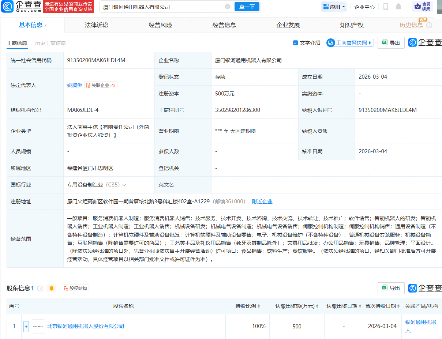Click the 附近企业 link
Screen dimensions: 442x339
pyautogui.click(x=262, y=201)
